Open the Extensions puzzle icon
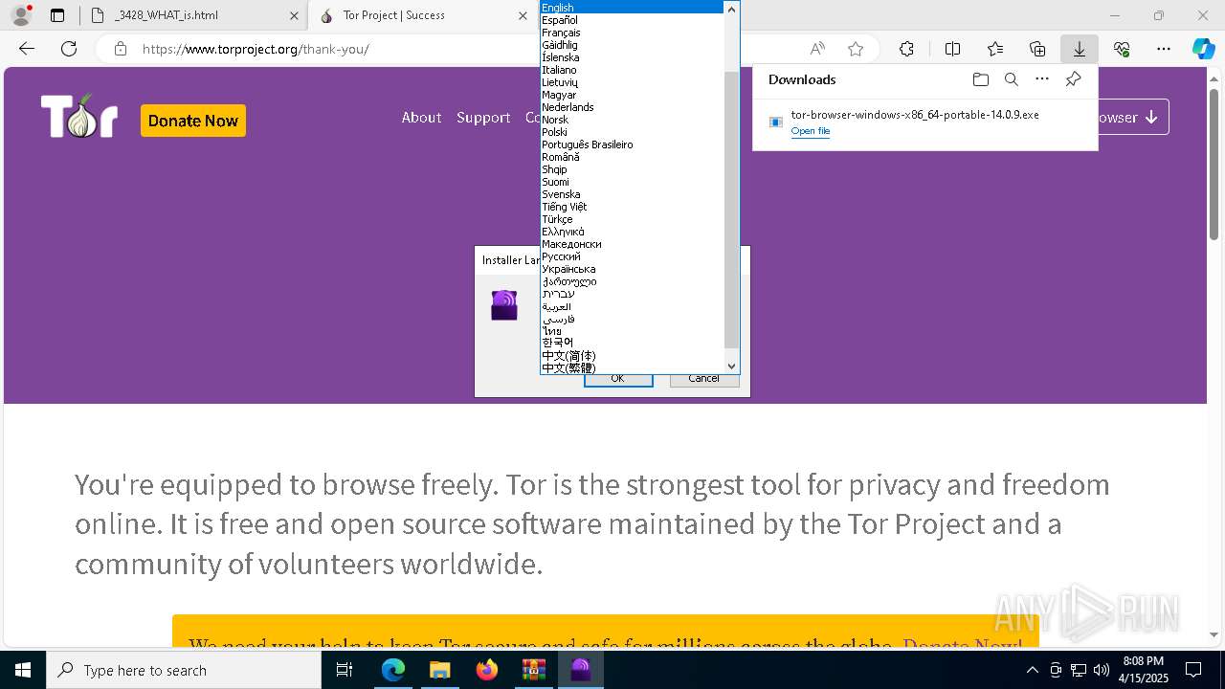1225x689 pixels. [x=906, y=49]
